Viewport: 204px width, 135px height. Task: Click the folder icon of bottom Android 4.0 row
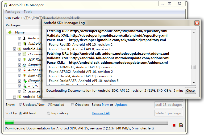coord(19,97)
